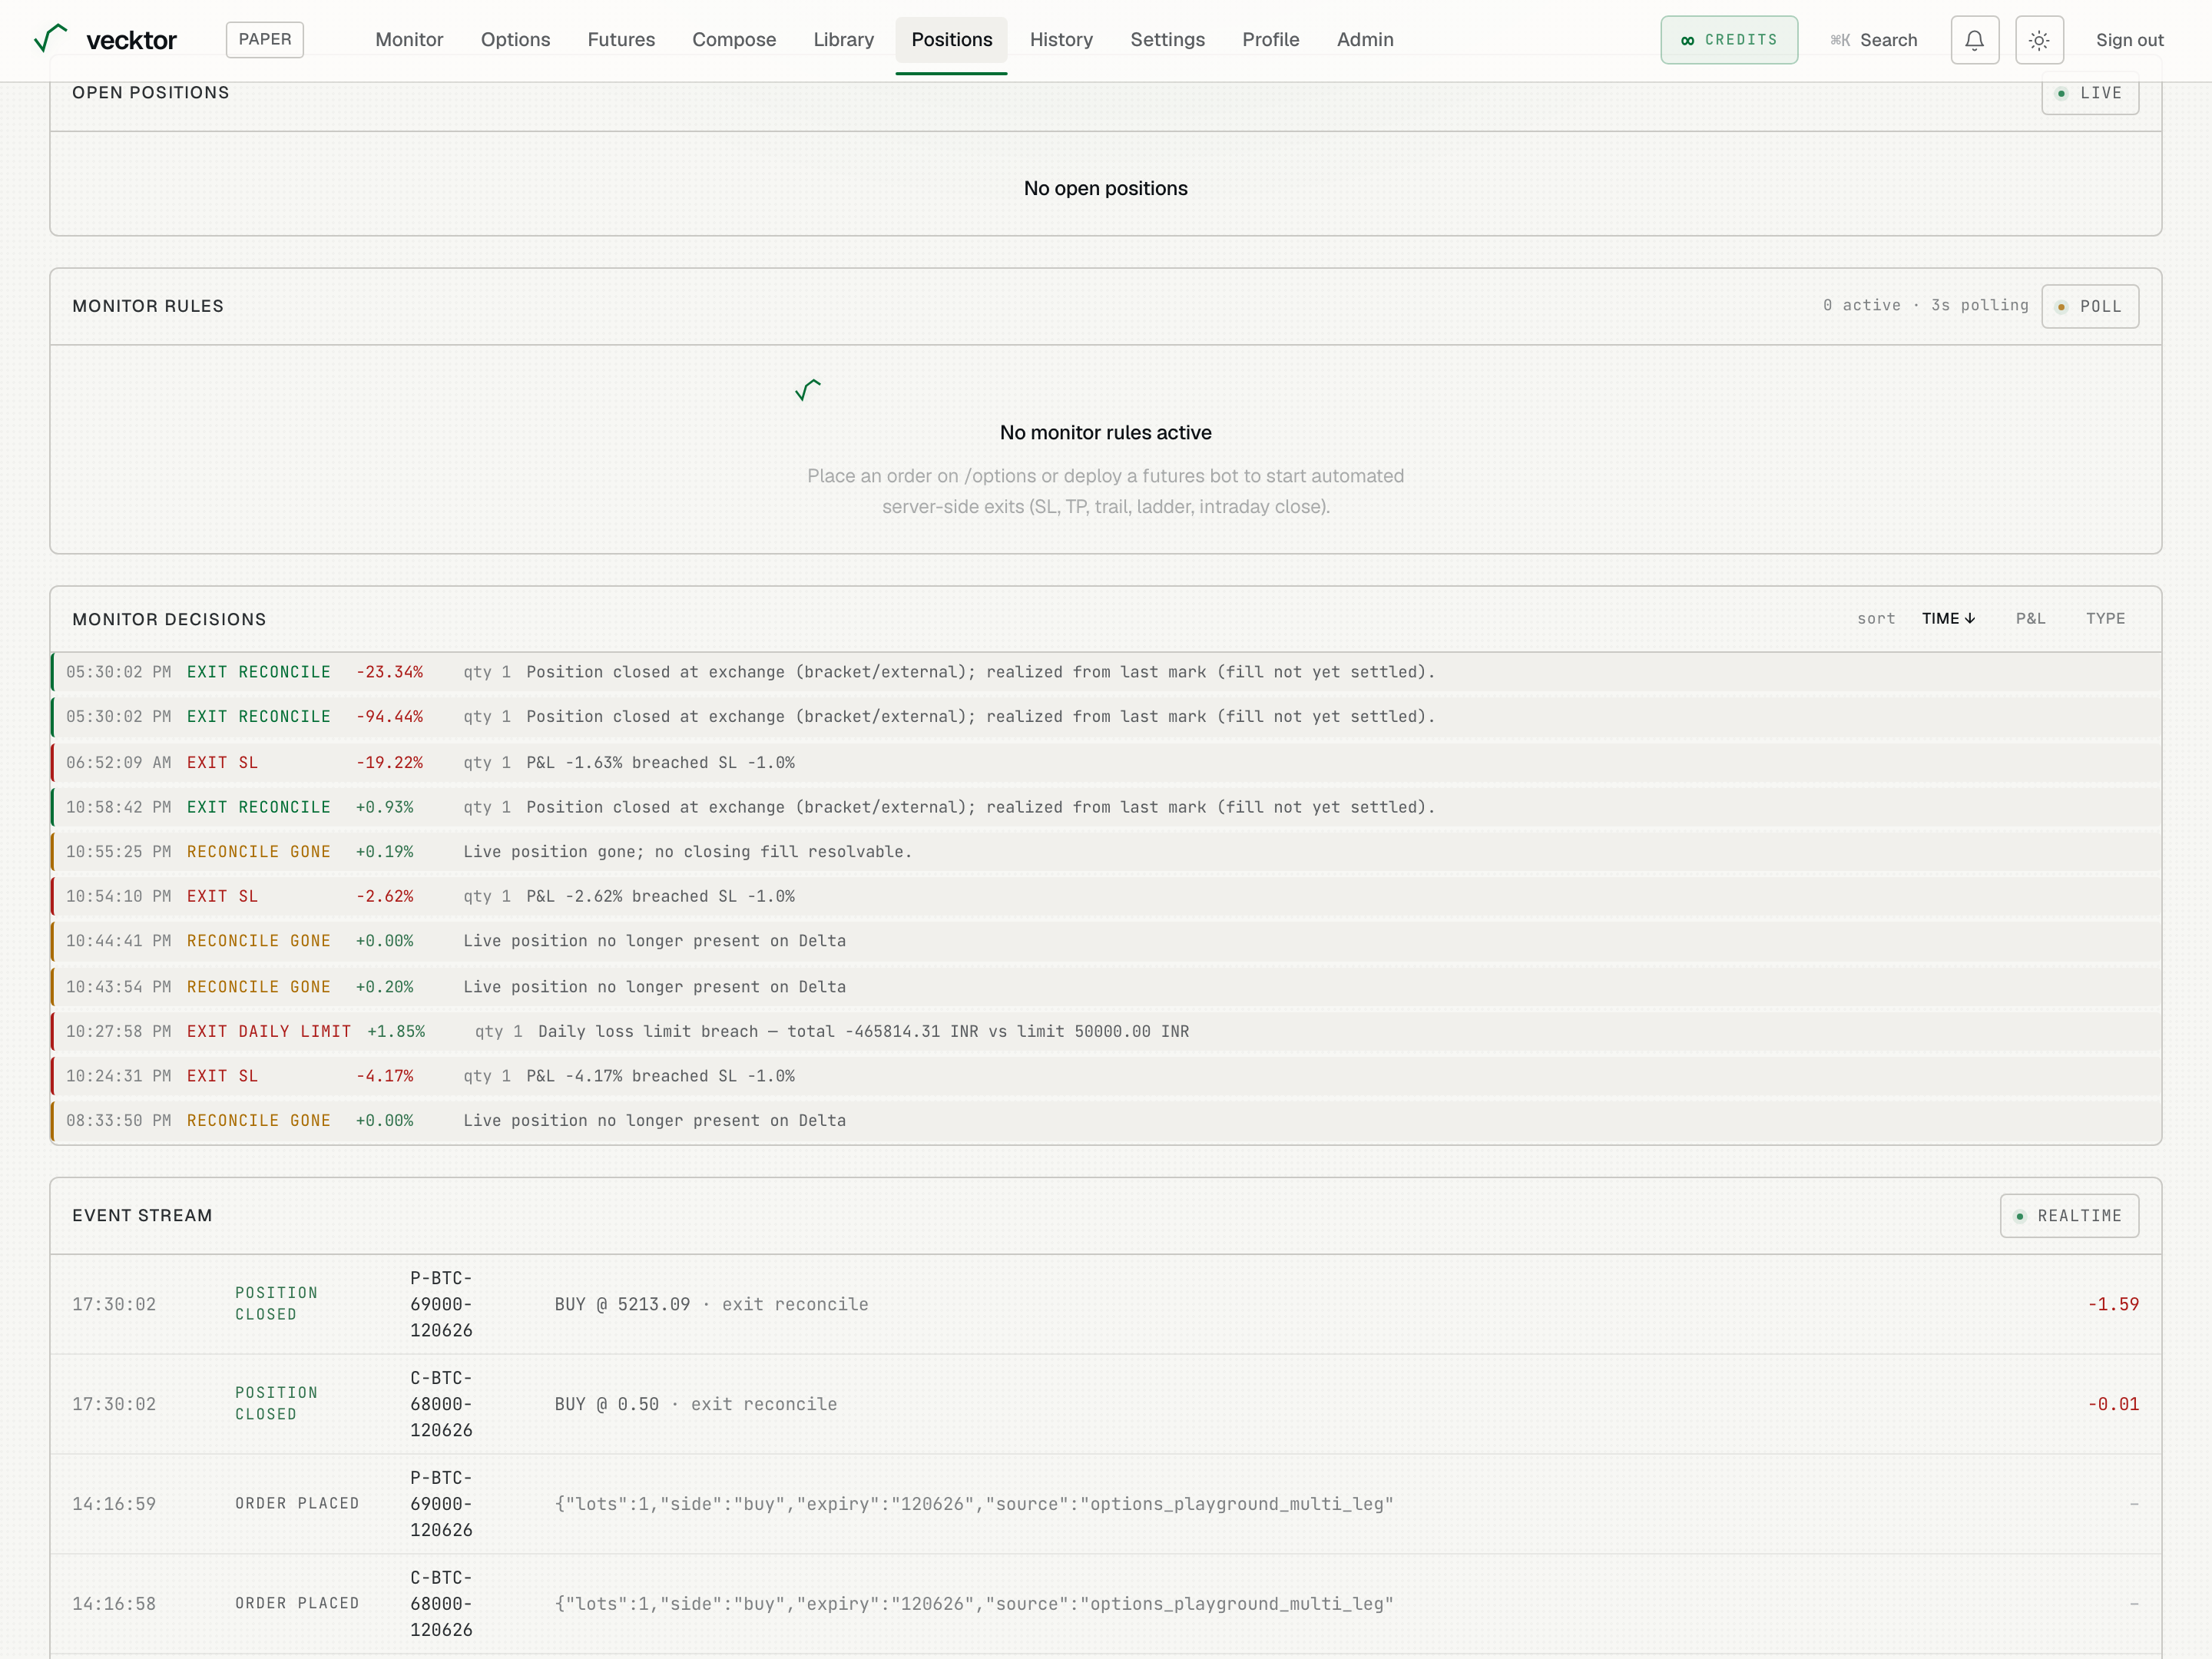The width and height of the screenshot is (2212, 1659).
Task: Click the POLL status badge
Action: point(2090,306)
